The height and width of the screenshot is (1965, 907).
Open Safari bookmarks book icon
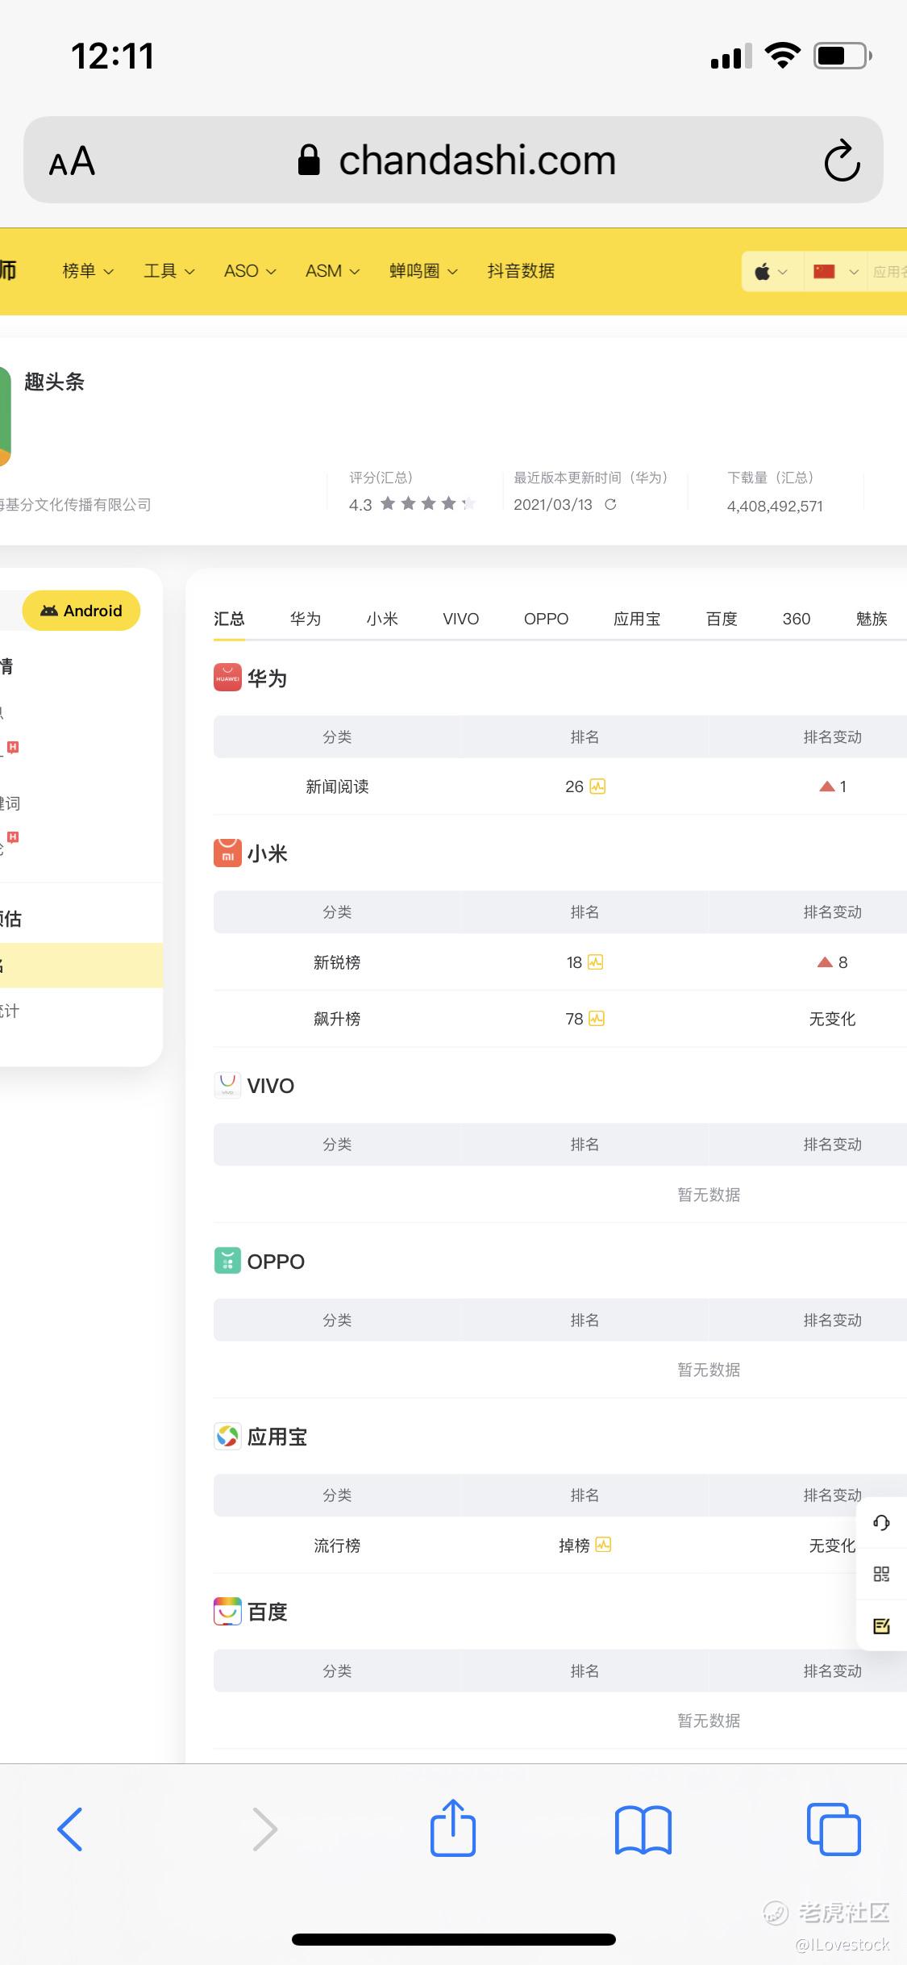click(x=643, y=1829)
